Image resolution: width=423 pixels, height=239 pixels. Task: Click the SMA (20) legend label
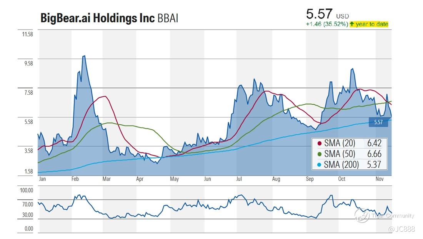coord(340,143)
